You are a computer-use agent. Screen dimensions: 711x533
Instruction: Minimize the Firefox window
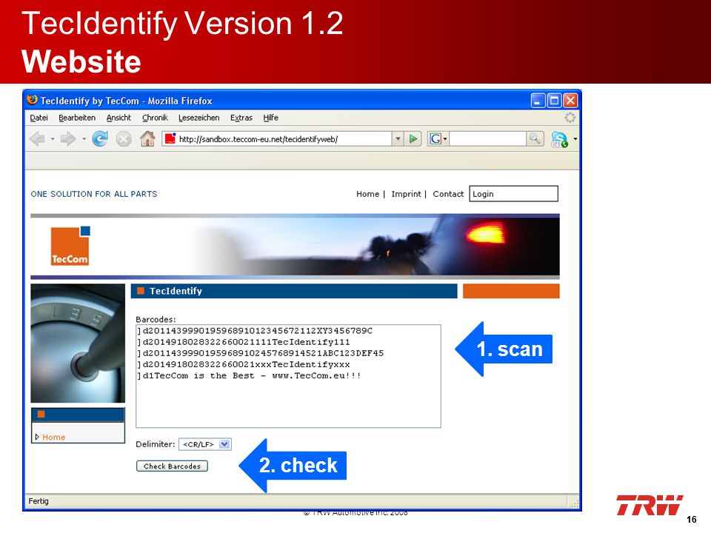tap(538, 100)
